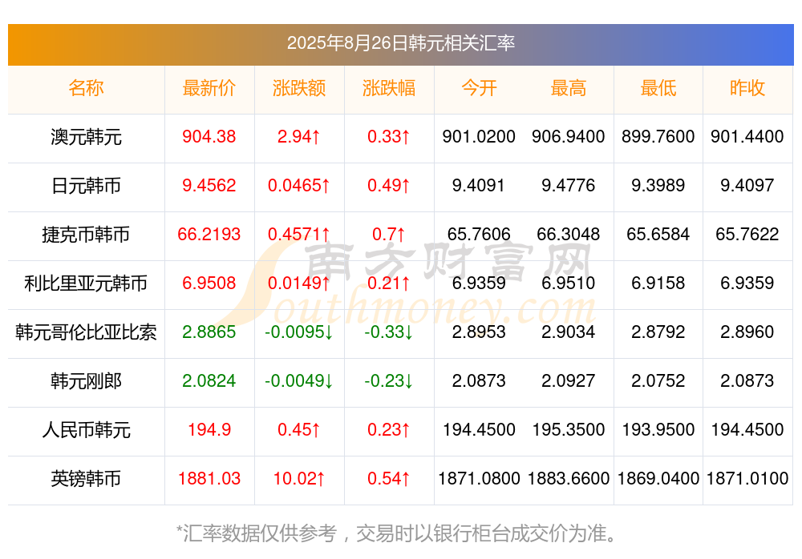Click the table title 2025年8月26日韩元相关汇率
This screenshot has width=802, height=559.
[x=400, y=43]
